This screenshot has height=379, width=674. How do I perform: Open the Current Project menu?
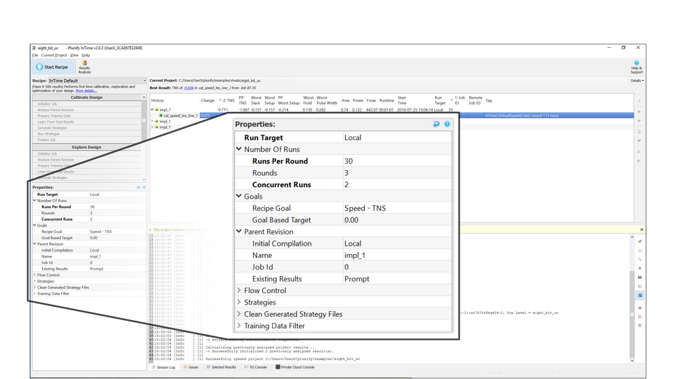[54, 55]
